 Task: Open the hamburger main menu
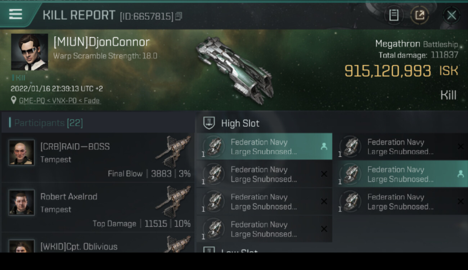[x=15, y=14]
